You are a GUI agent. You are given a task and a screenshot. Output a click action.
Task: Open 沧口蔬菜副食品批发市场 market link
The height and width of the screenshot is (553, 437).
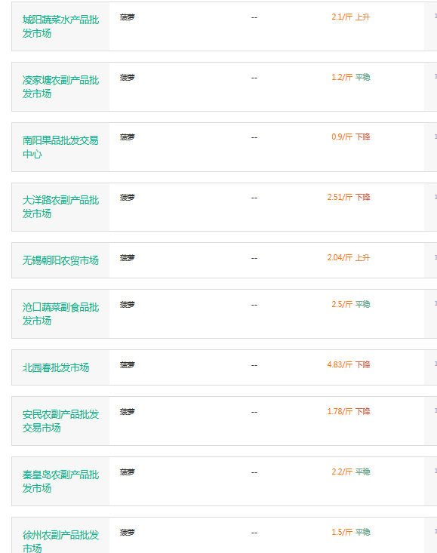(x=60, y=314)
